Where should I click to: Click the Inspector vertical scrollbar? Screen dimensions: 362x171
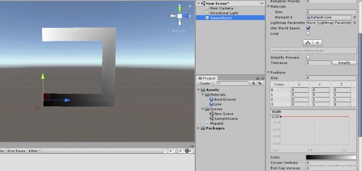click(x=360, y=85)
